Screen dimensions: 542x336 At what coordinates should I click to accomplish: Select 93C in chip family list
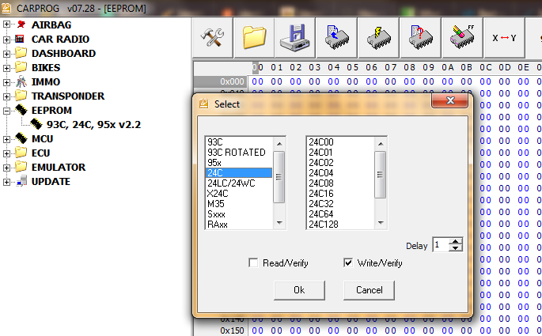[x=239, y=142]
